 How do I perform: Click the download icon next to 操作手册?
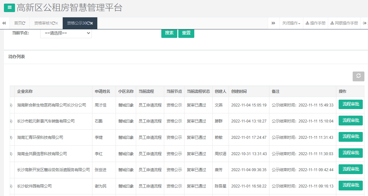tap(307, 23)
